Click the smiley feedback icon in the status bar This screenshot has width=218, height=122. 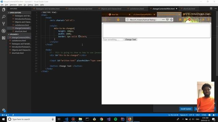click(209, 115)
